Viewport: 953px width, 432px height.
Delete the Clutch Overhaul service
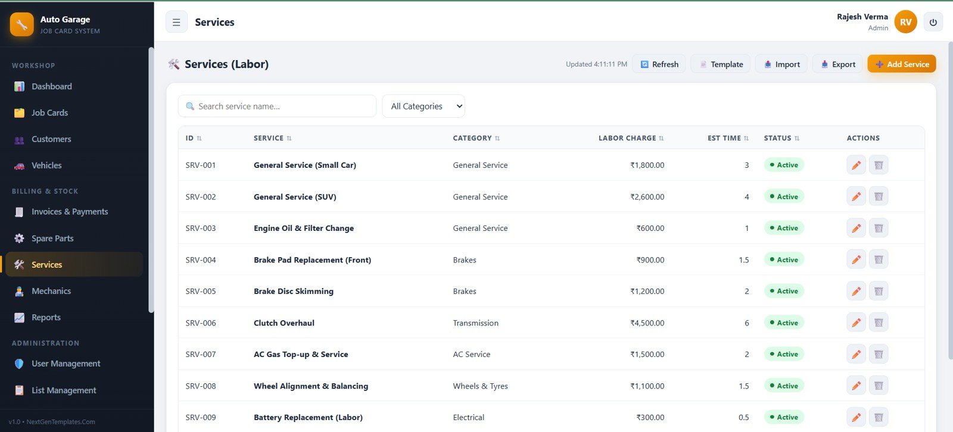[879, 323]
